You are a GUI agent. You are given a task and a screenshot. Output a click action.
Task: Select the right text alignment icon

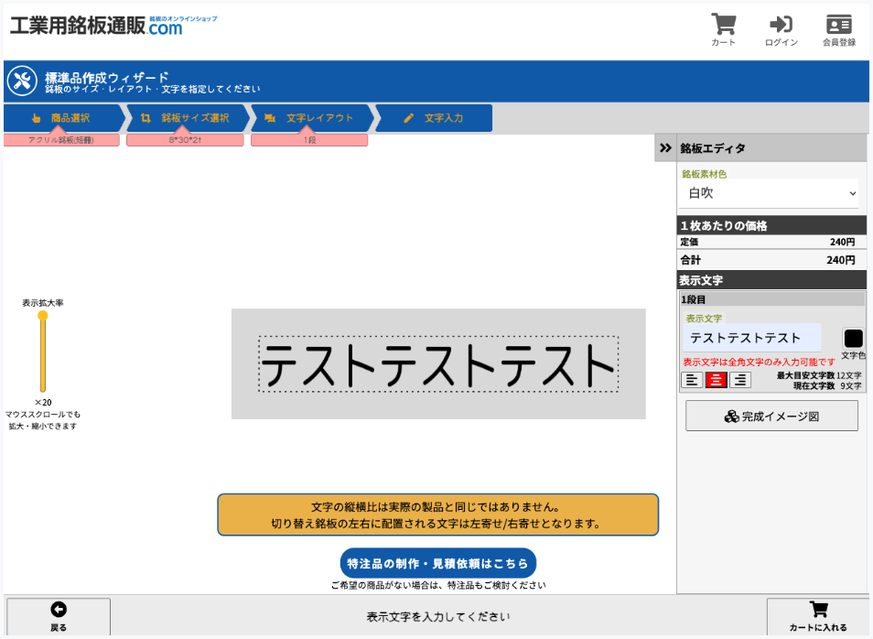click(741, 379)
